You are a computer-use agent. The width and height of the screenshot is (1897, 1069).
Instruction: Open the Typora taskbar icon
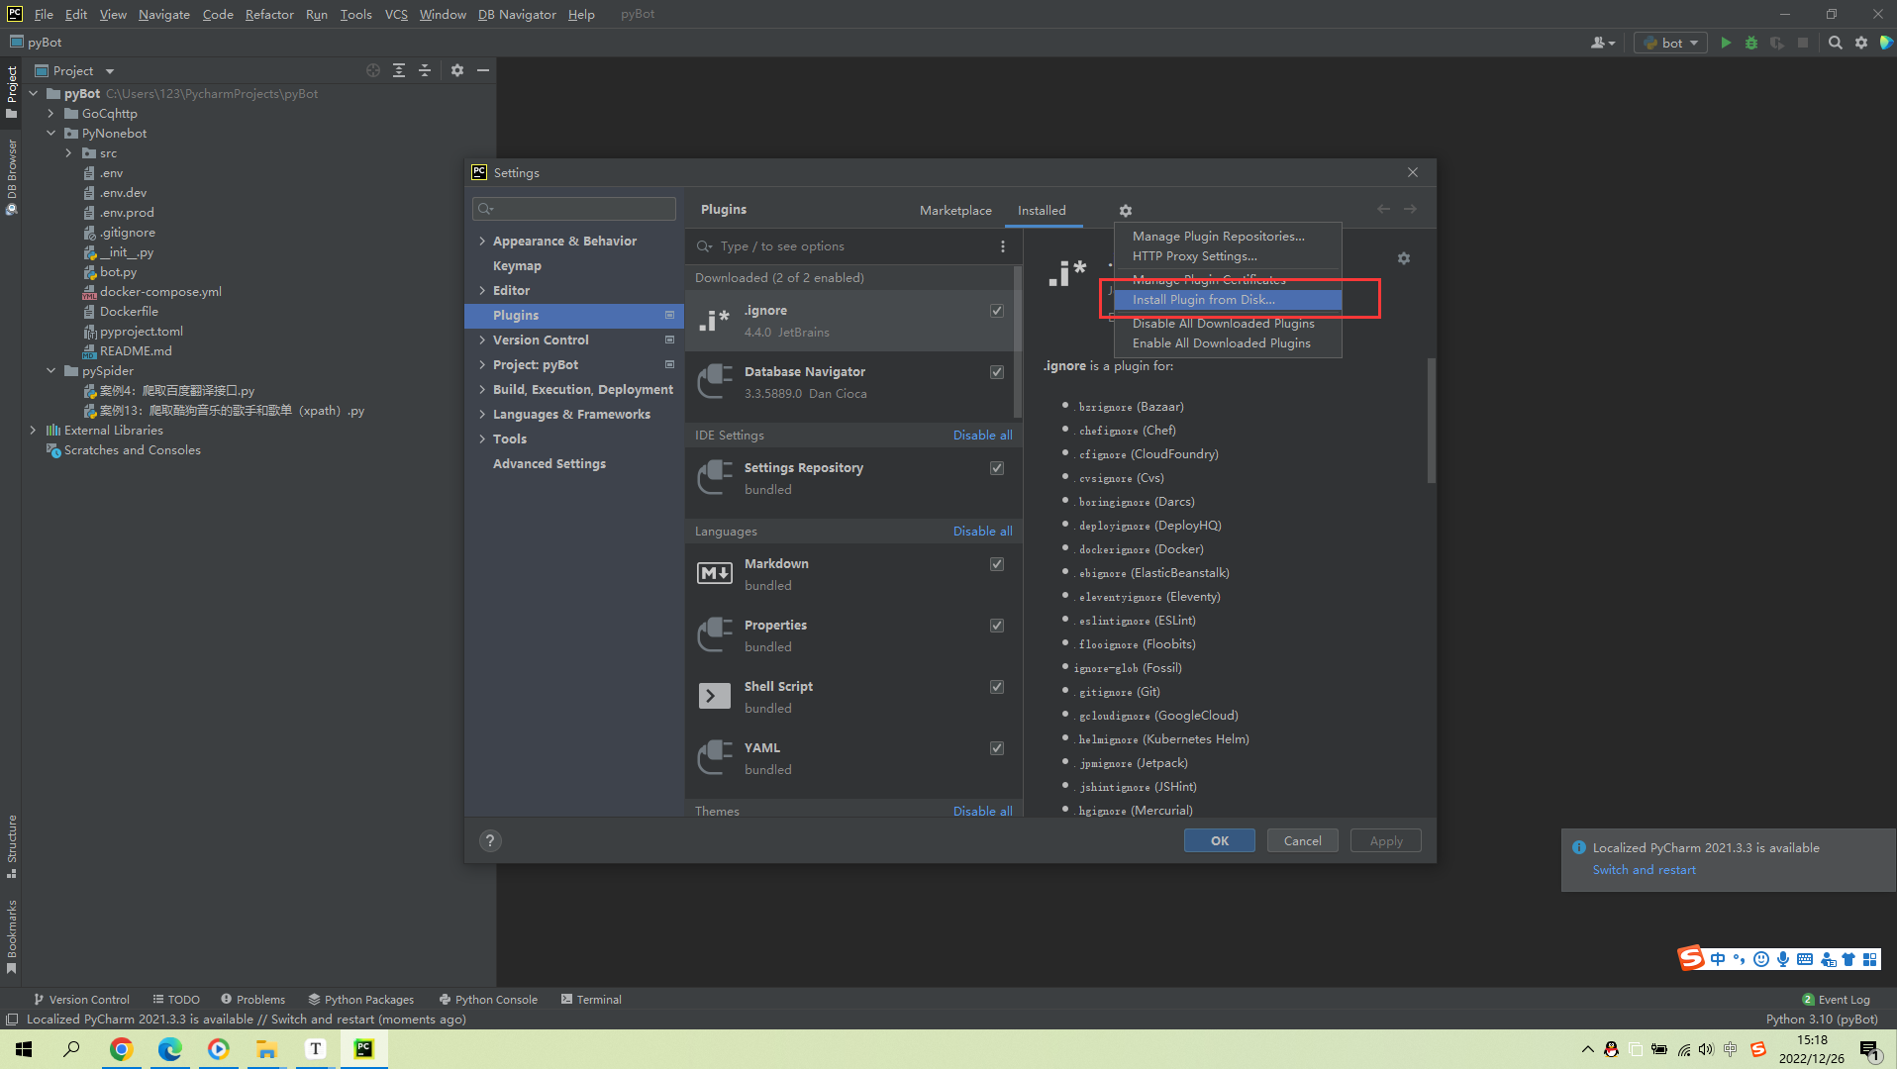point(316,1049)
